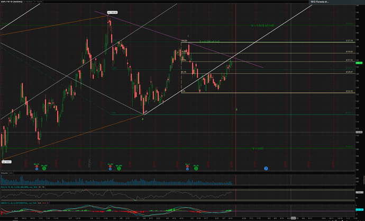The height and width of the screenshot is (221, 365).
Task: Select the 100.0% Fibonacci level line
Action: [x=268, y=42]
